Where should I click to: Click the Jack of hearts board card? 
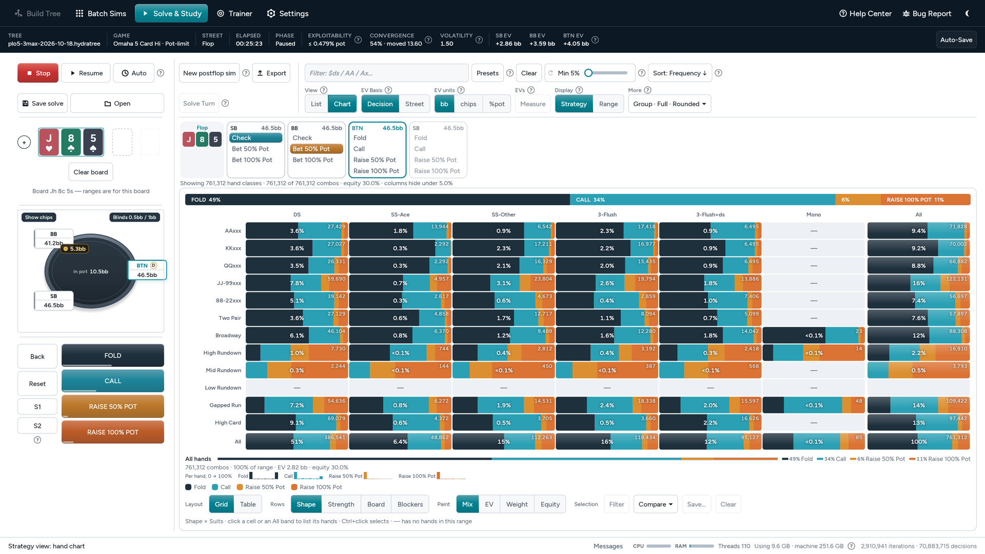[x=49, y=142]
